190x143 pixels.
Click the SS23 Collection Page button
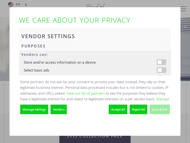click(95, 137)
